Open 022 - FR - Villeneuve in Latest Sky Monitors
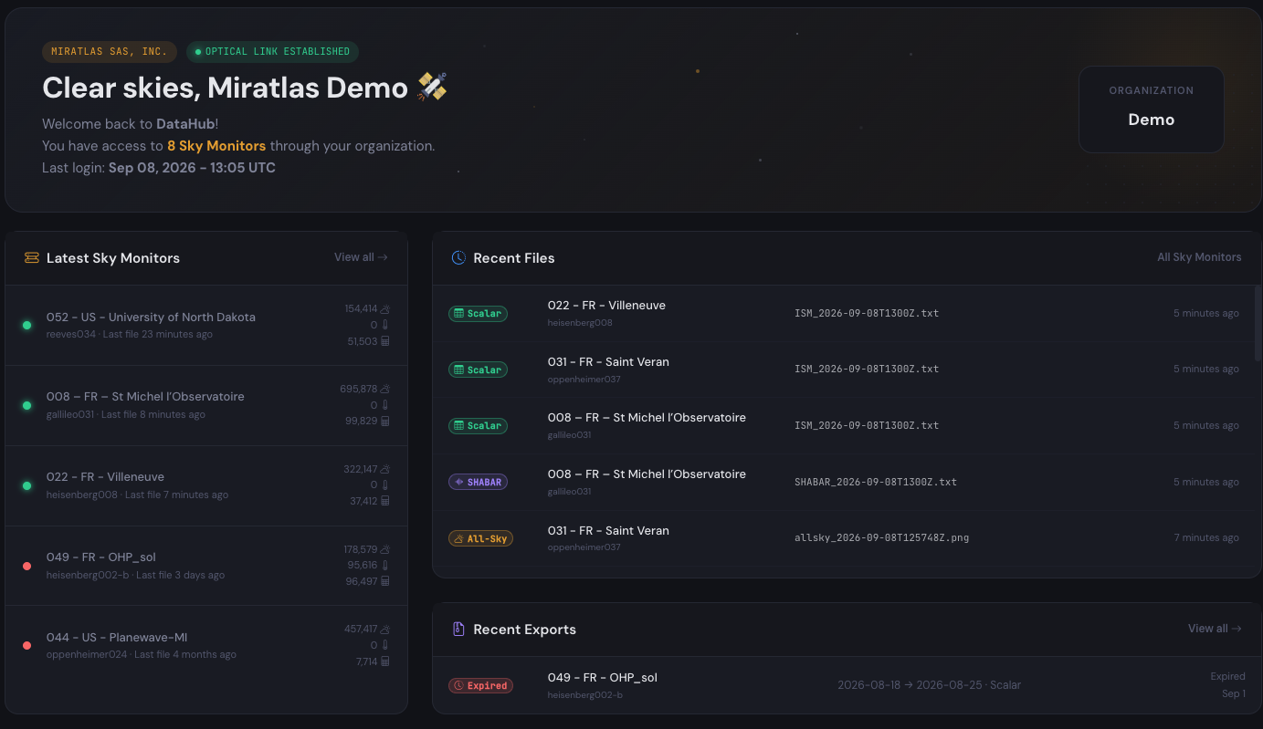 point(206,485)
